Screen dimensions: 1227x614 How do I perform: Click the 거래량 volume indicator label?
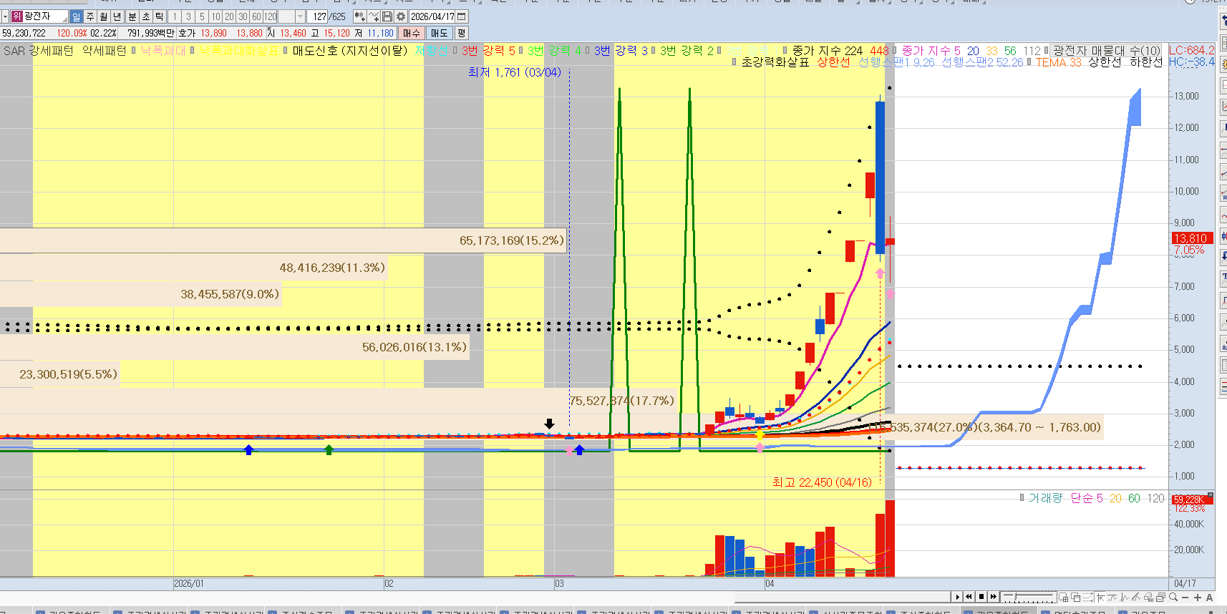pos(1045,498)
